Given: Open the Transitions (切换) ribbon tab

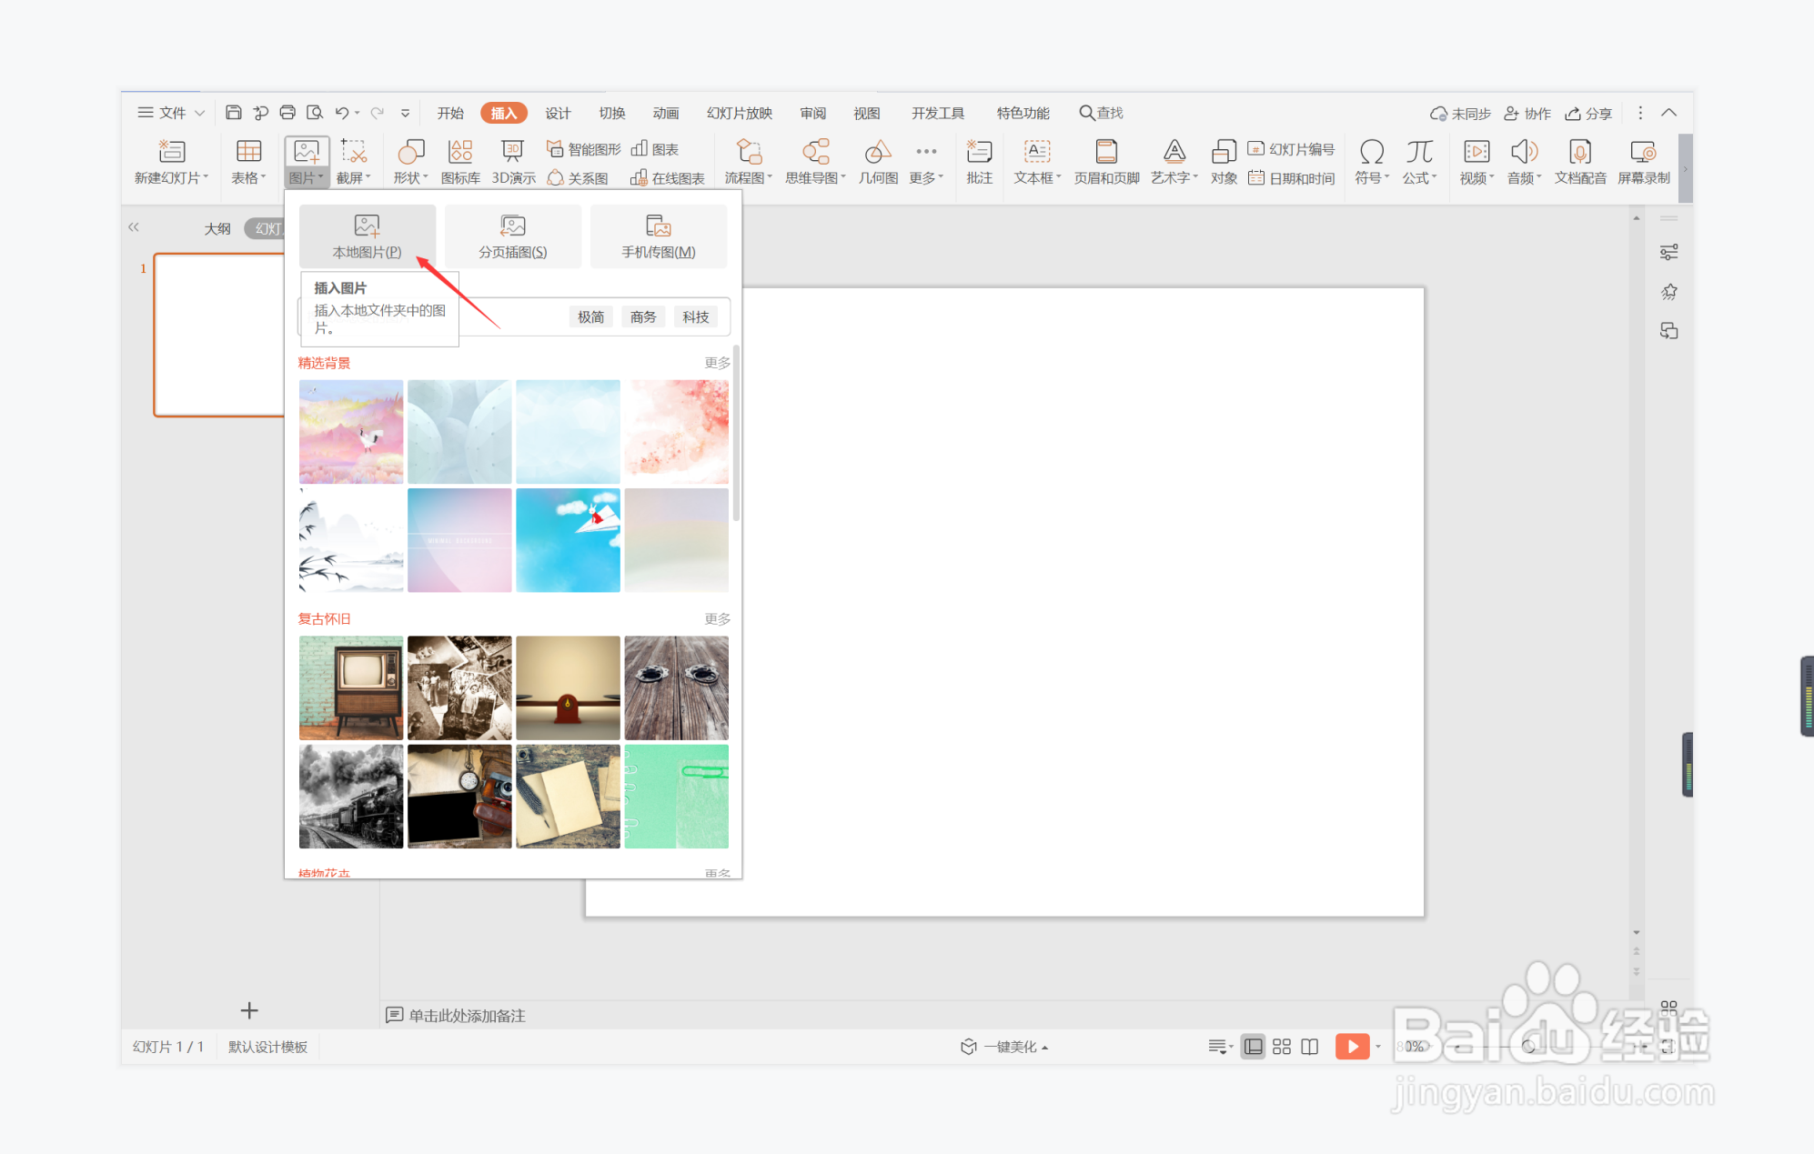Looking at the screenshot, I should click(612, 113).
